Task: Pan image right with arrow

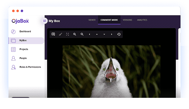Action: click(112, 34)
